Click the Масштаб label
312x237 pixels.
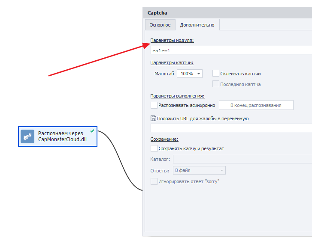(164, 74)
